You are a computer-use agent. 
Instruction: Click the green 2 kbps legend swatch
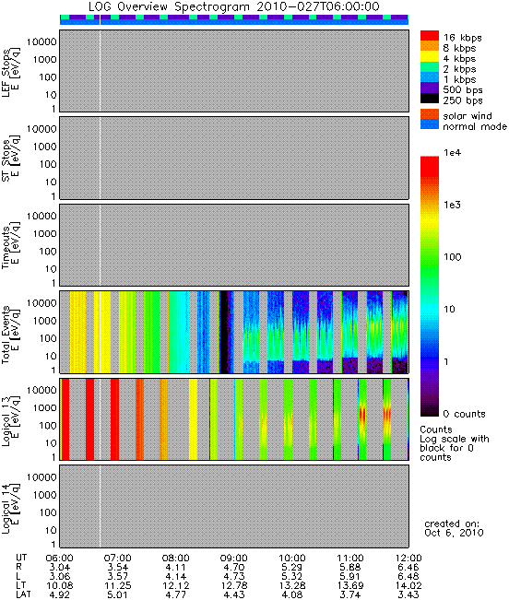tap(430, 67)
